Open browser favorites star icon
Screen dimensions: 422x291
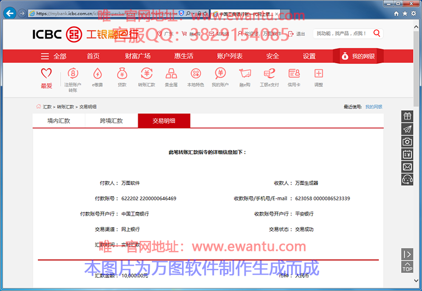pyautogui.click(x=405, y=14)
